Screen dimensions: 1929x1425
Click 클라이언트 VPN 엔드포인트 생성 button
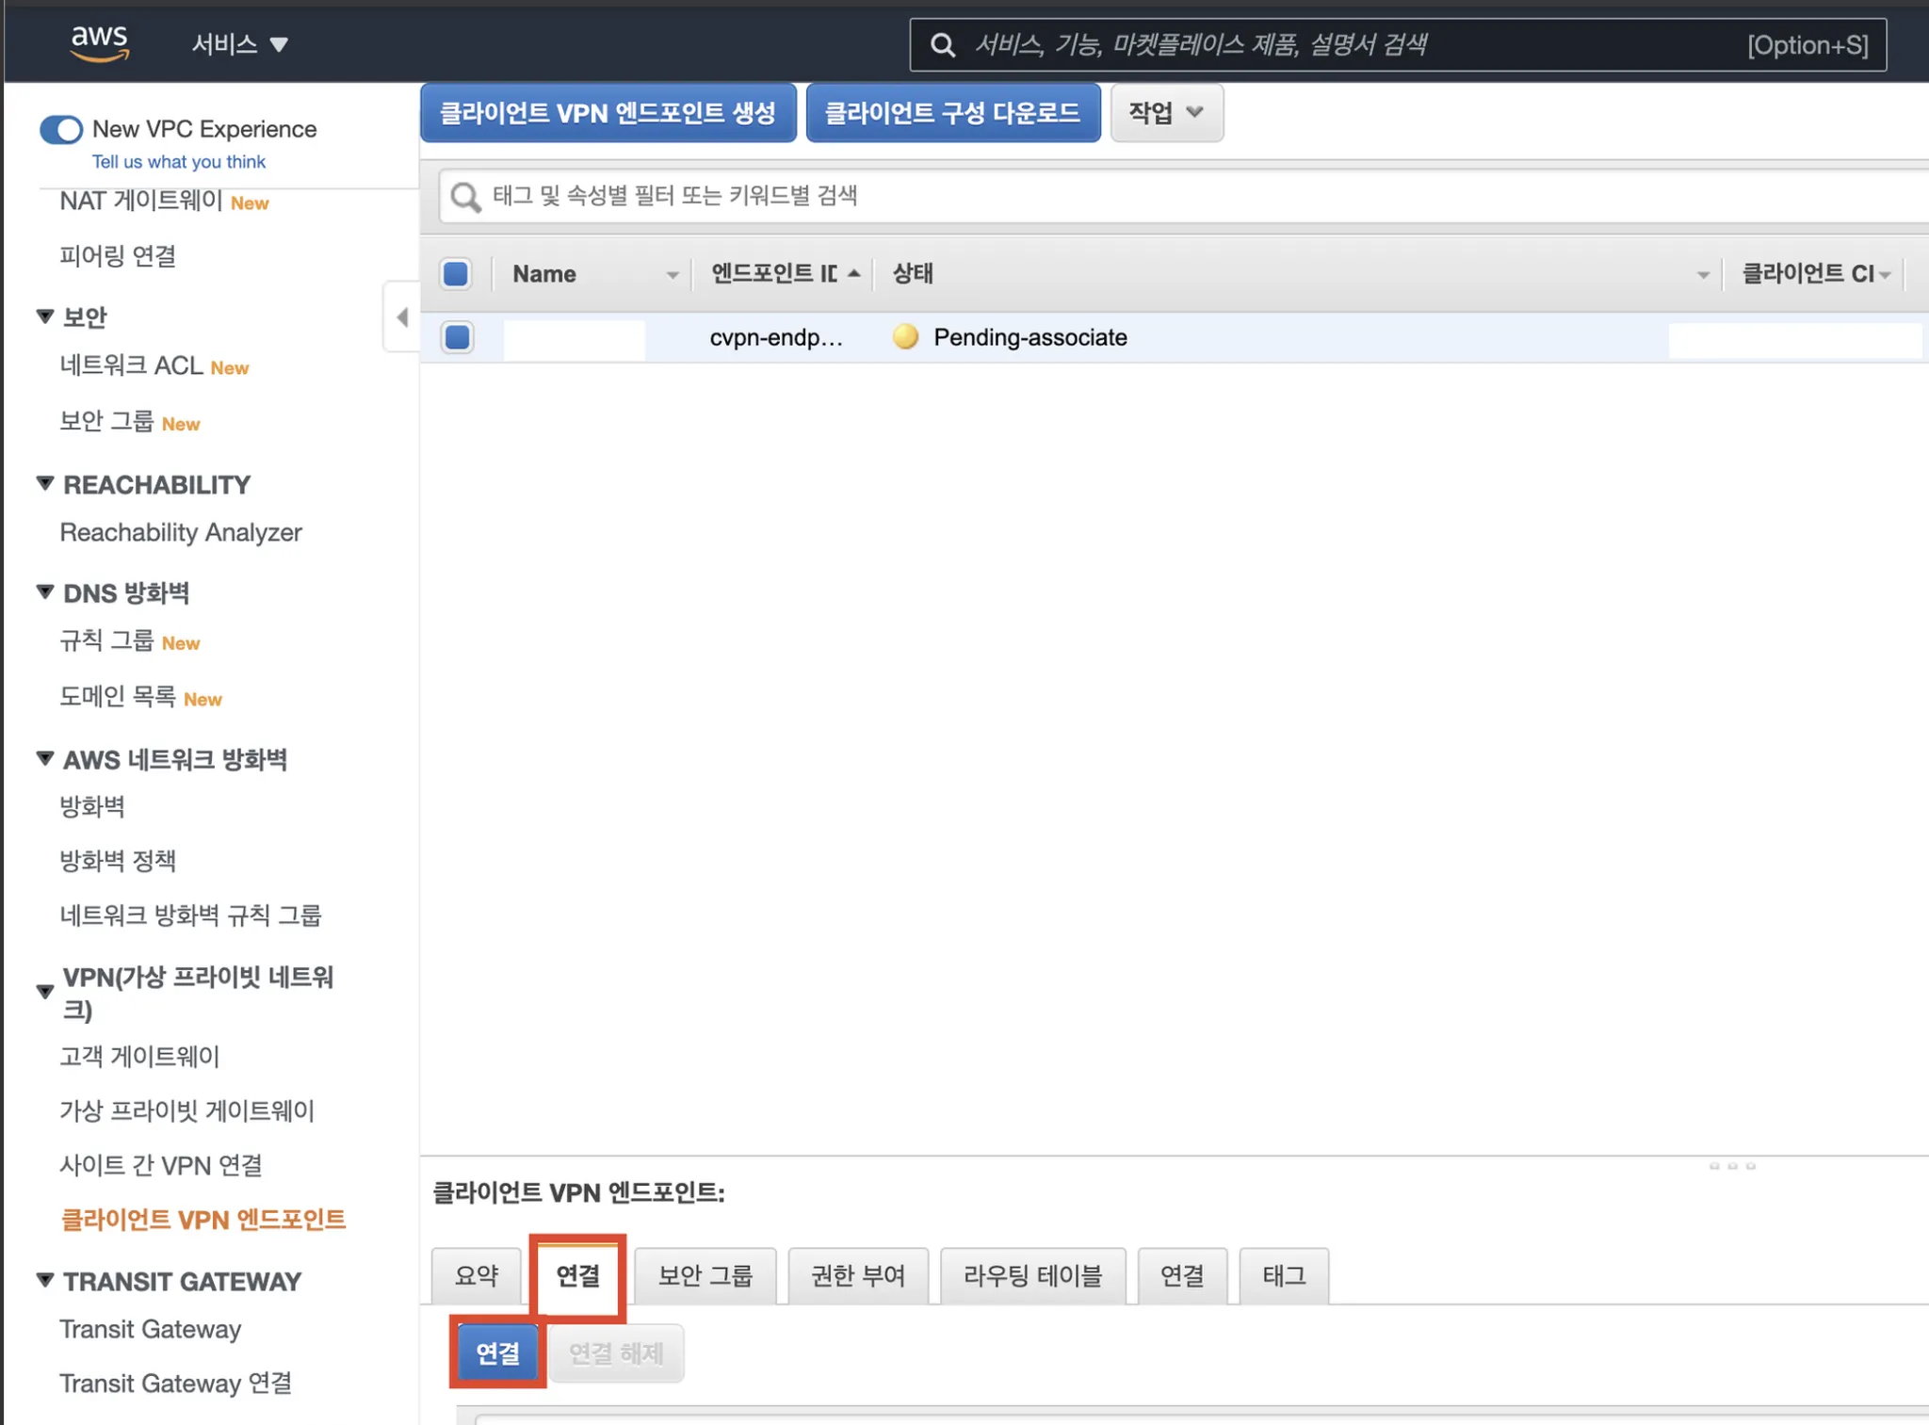tap(608, 113)
